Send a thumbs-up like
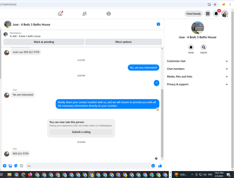 [160, 166]
